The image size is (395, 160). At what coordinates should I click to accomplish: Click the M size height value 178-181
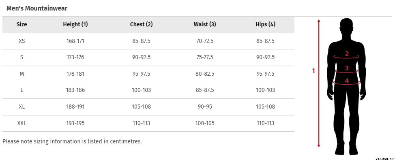coord(75,74)
